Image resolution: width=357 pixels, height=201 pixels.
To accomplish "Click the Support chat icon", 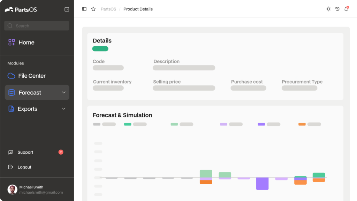I will [x=10, y=152].
